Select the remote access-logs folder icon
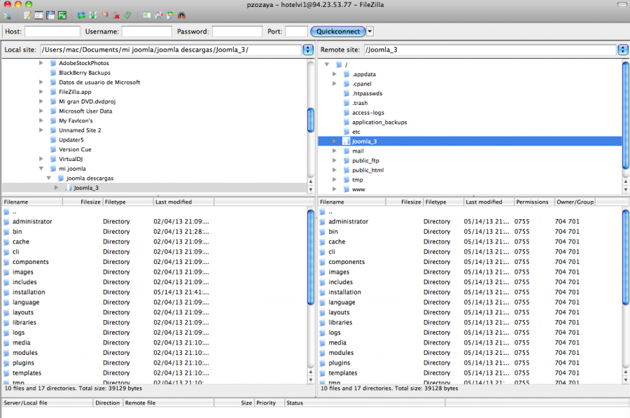The image size is (630, 418). point(346,113)
